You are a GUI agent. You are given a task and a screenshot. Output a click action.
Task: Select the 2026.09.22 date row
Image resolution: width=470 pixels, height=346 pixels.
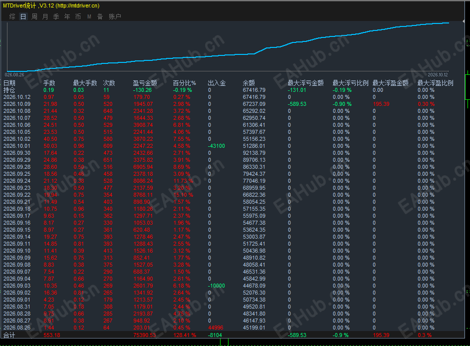pyautogui.click(x=17, y=195)
